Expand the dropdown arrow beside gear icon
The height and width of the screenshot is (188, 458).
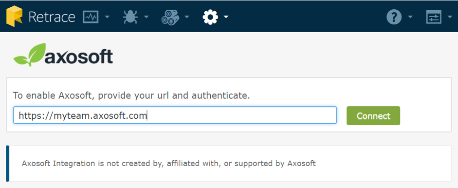tap(226, 17)
